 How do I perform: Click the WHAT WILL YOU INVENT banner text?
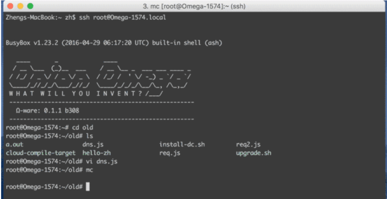[x=77, y=94]
